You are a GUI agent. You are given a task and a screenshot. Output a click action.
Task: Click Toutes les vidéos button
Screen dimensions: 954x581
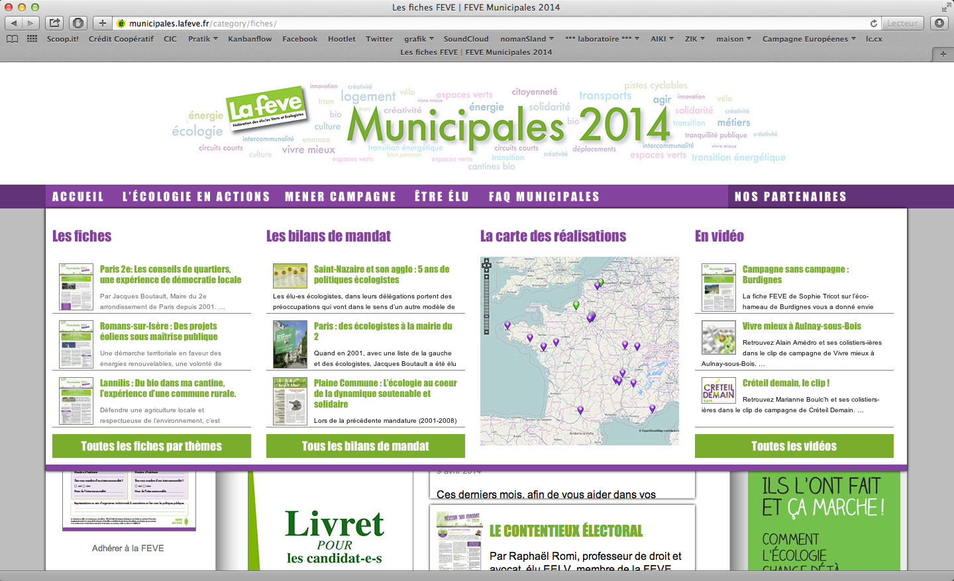794,446
